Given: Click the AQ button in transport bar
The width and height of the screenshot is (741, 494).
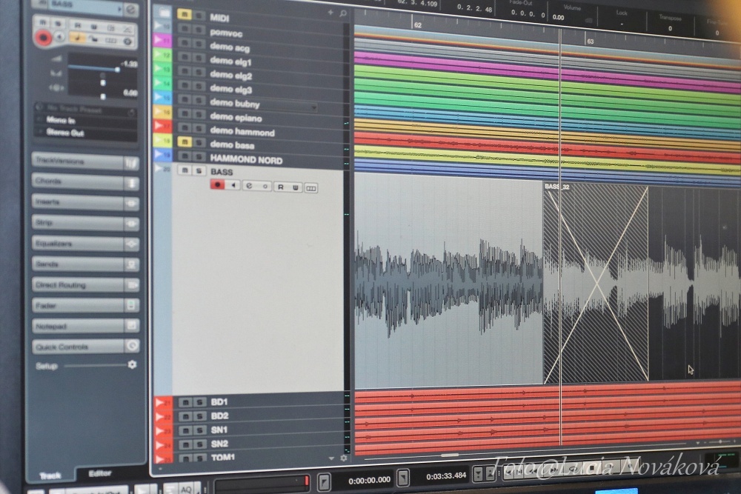Looking at the screenshot, I should pos(186,490).
